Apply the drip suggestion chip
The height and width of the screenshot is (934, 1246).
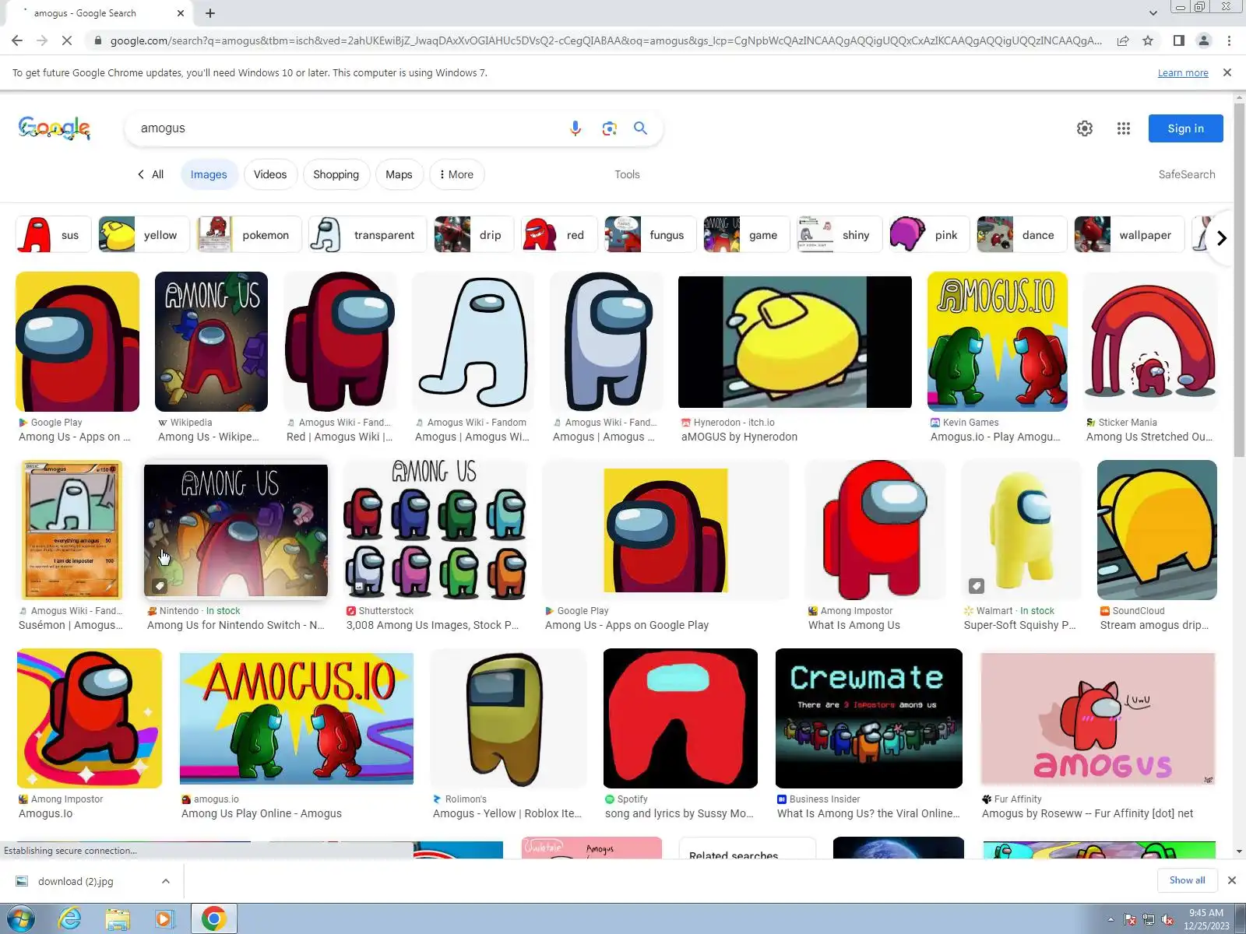coord(474,235)
